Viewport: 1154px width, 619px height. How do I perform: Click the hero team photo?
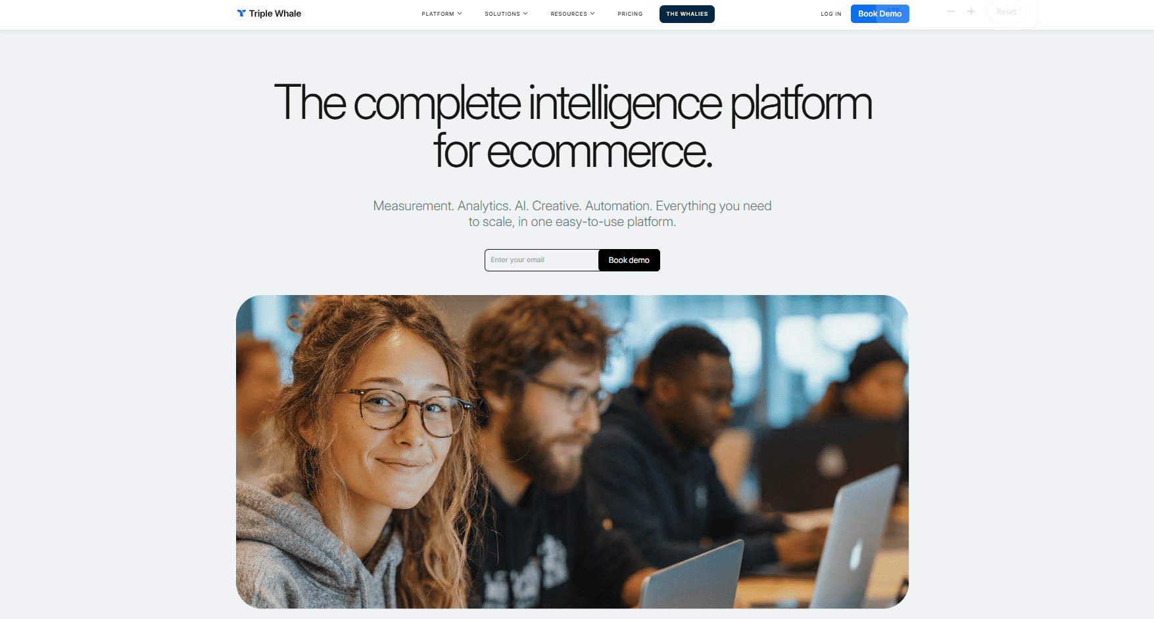tap(572, 451)
